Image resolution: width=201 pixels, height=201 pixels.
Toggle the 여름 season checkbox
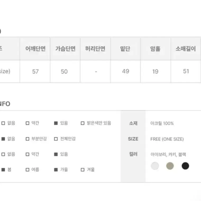[x=28, y=170]
